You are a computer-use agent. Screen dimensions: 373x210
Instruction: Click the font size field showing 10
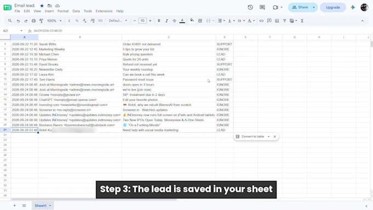pos(143,21)
